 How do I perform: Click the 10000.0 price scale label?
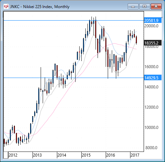151,128
